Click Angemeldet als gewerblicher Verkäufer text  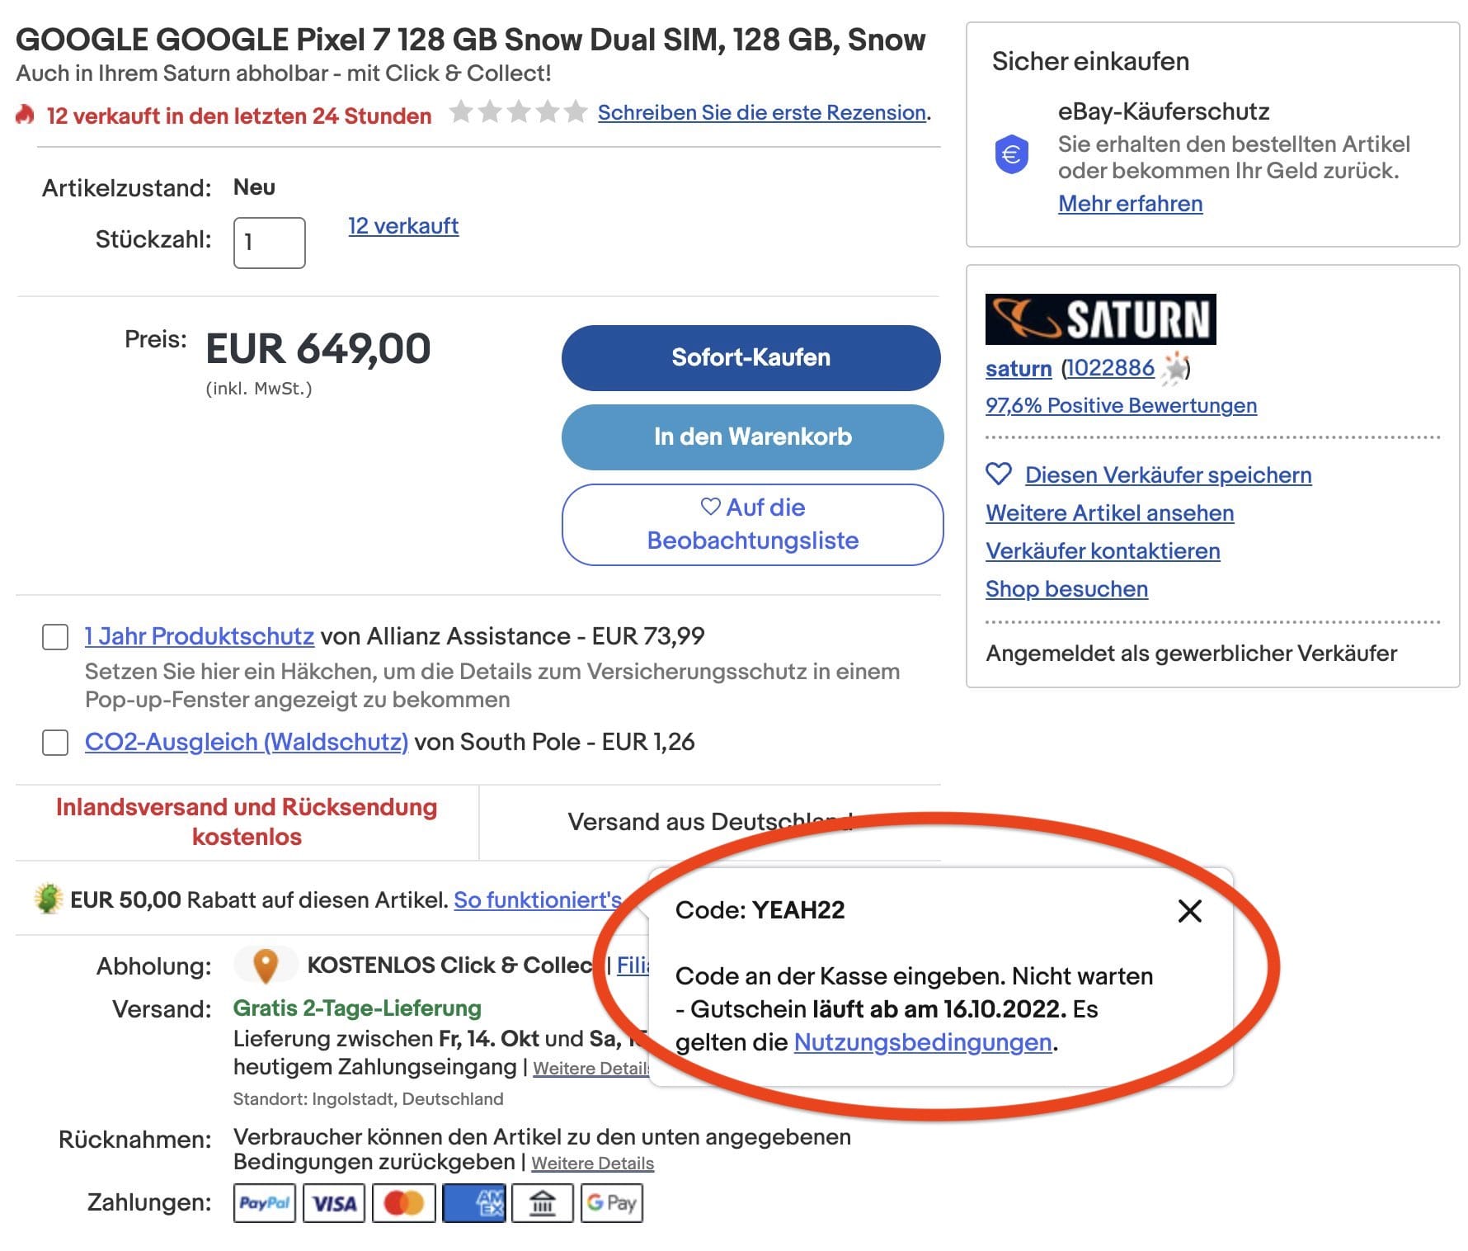[1191, 654]
